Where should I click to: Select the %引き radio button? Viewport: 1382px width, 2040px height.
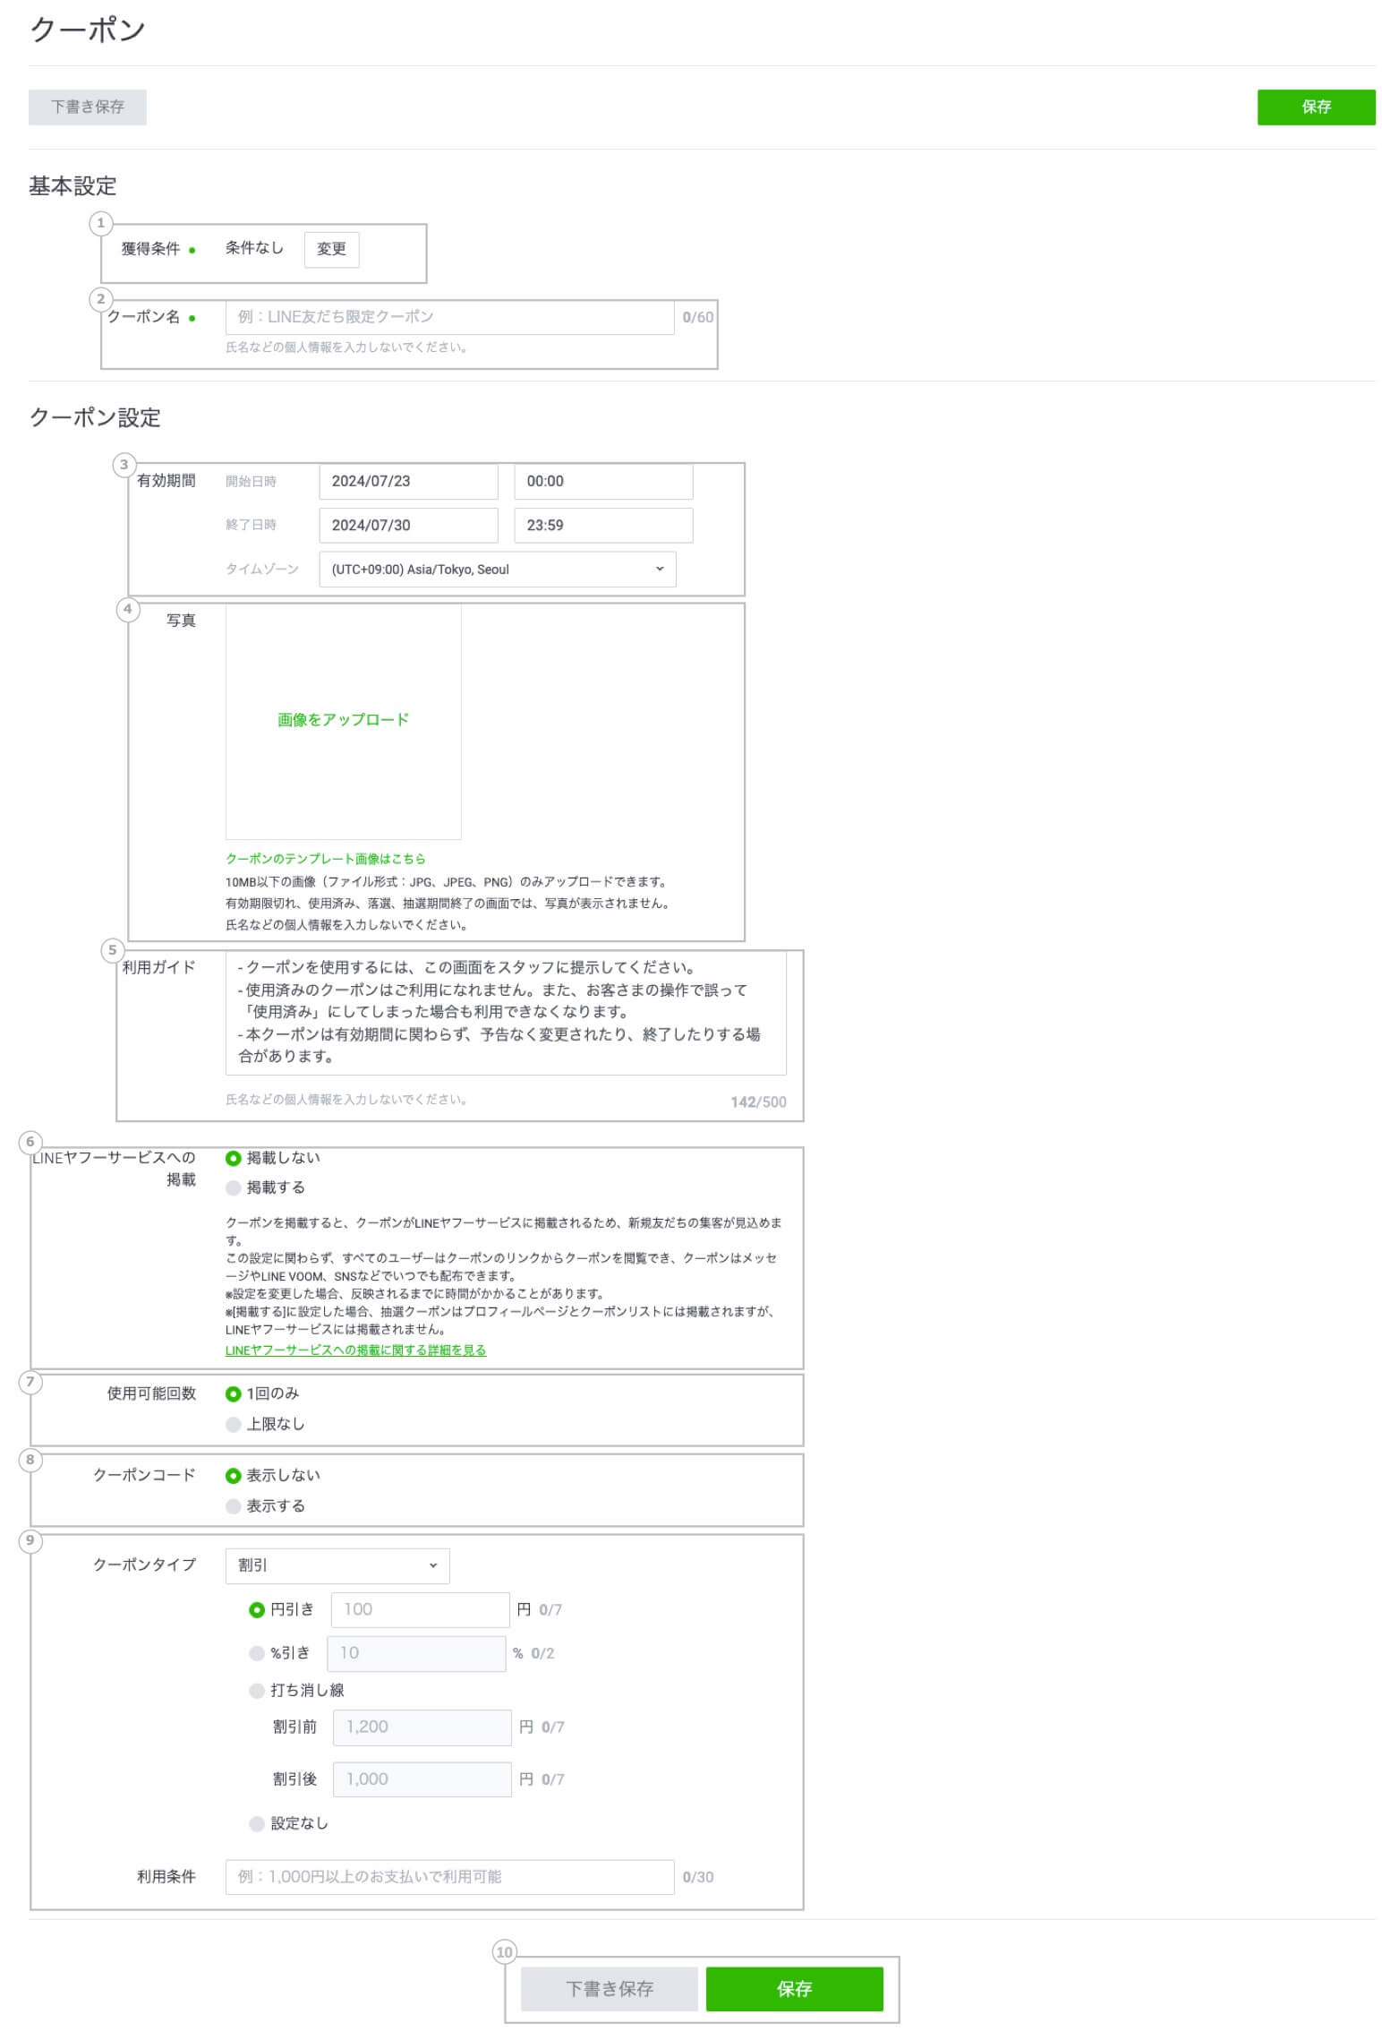coord(257,1653)
